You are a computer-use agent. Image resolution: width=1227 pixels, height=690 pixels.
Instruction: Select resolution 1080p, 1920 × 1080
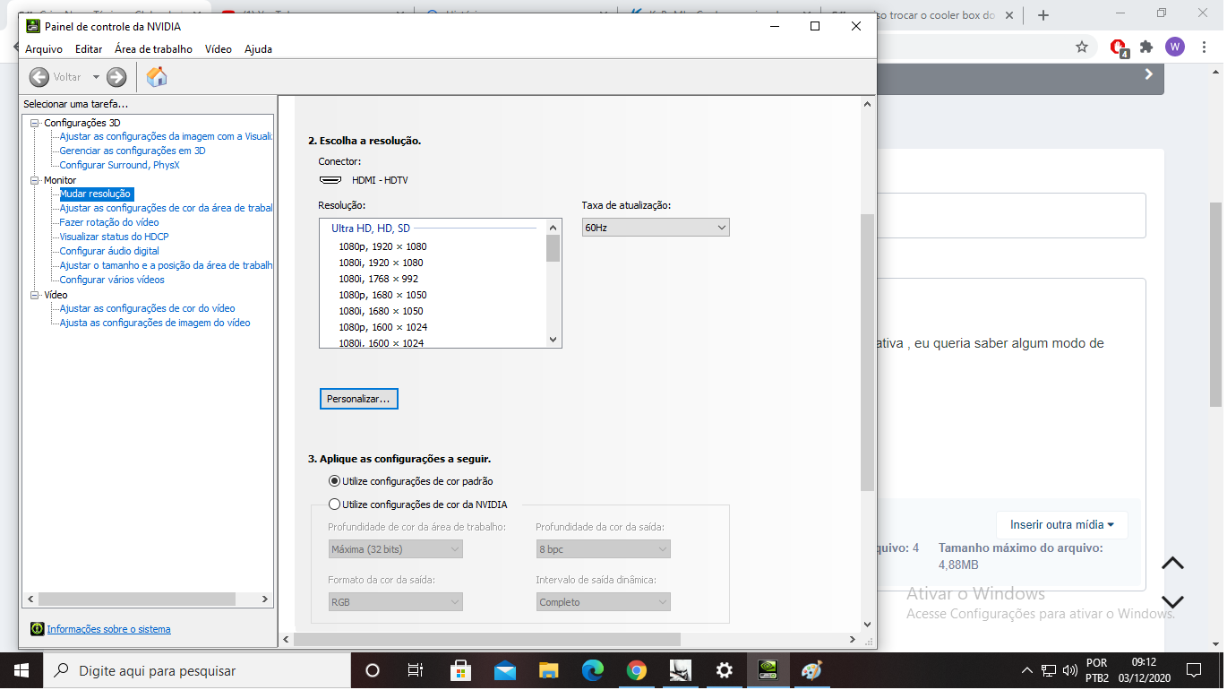click(x=382, y=246)
